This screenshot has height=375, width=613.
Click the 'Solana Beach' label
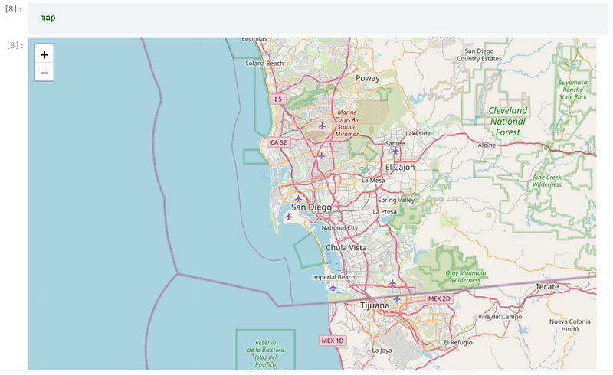point(264,64)
